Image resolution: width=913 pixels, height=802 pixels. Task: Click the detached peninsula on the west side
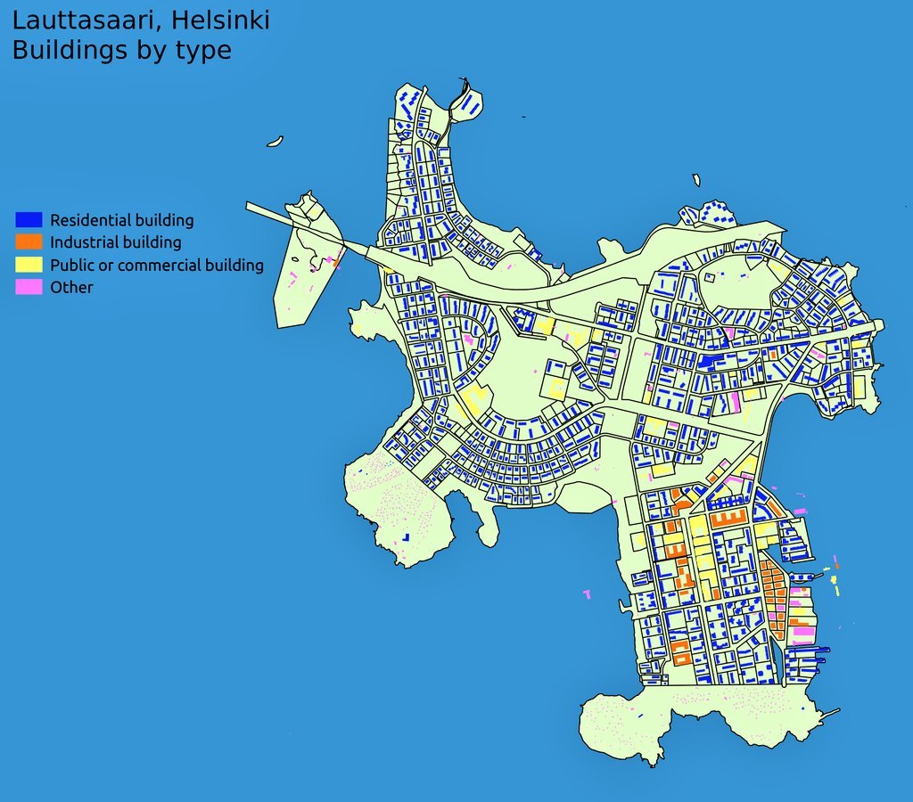303,276
